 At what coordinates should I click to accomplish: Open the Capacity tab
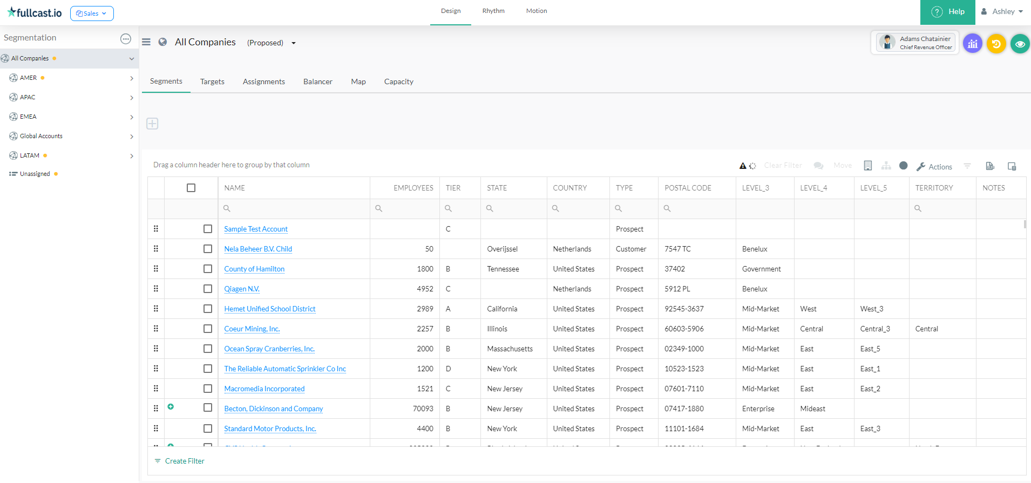(399, 82)
